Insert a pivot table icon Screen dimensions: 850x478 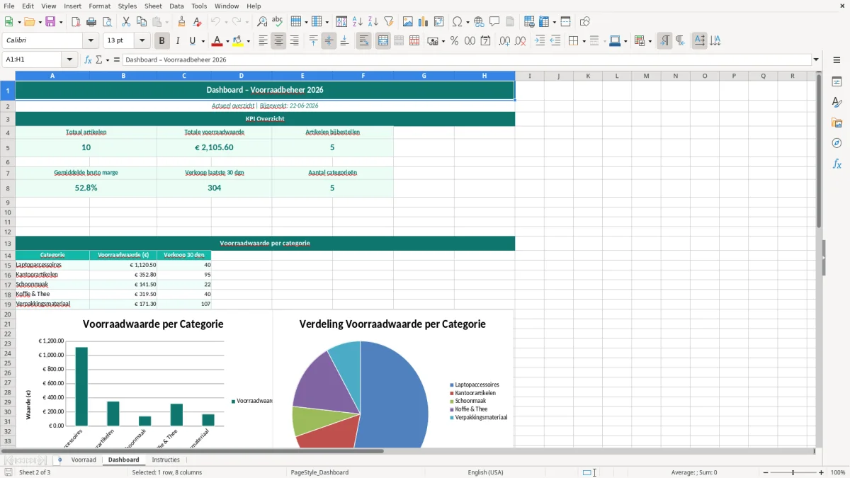click(439, 21)
